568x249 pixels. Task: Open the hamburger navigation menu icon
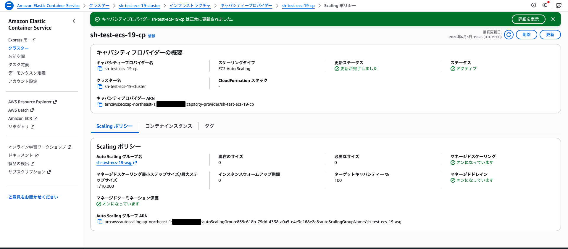[x=9, y=5]
